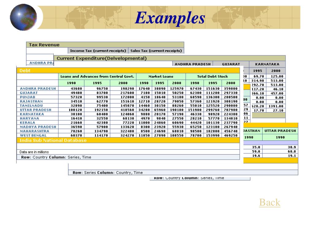Click the Data are in millions note

(34, 152)
